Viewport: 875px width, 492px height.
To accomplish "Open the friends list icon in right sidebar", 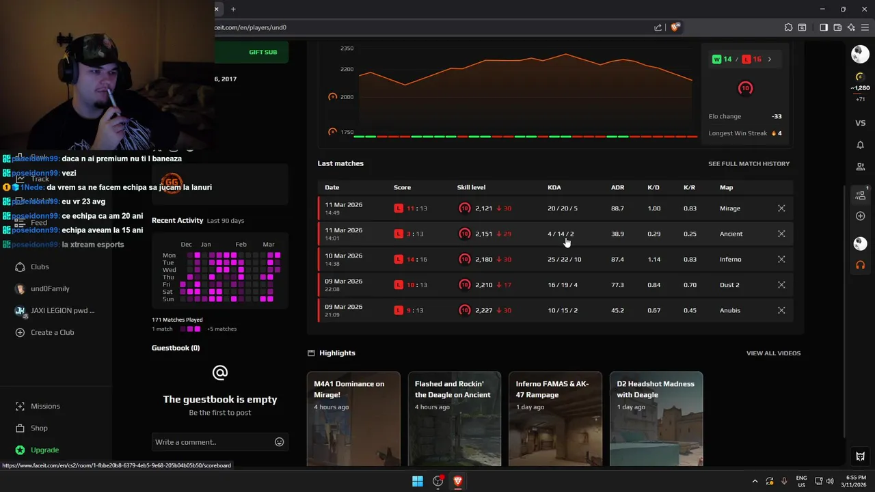I will click(x=860, y=167).
